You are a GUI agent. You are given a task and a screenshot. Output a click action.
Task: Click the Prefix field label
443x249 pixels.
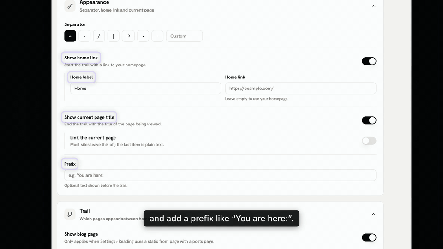tap(70, 164)
